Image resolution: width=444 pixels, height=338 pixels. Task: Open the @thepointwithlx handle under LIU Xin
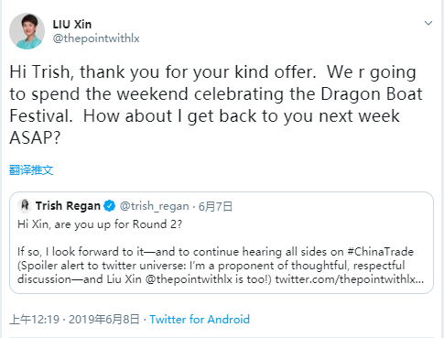[x=96, y=38]
